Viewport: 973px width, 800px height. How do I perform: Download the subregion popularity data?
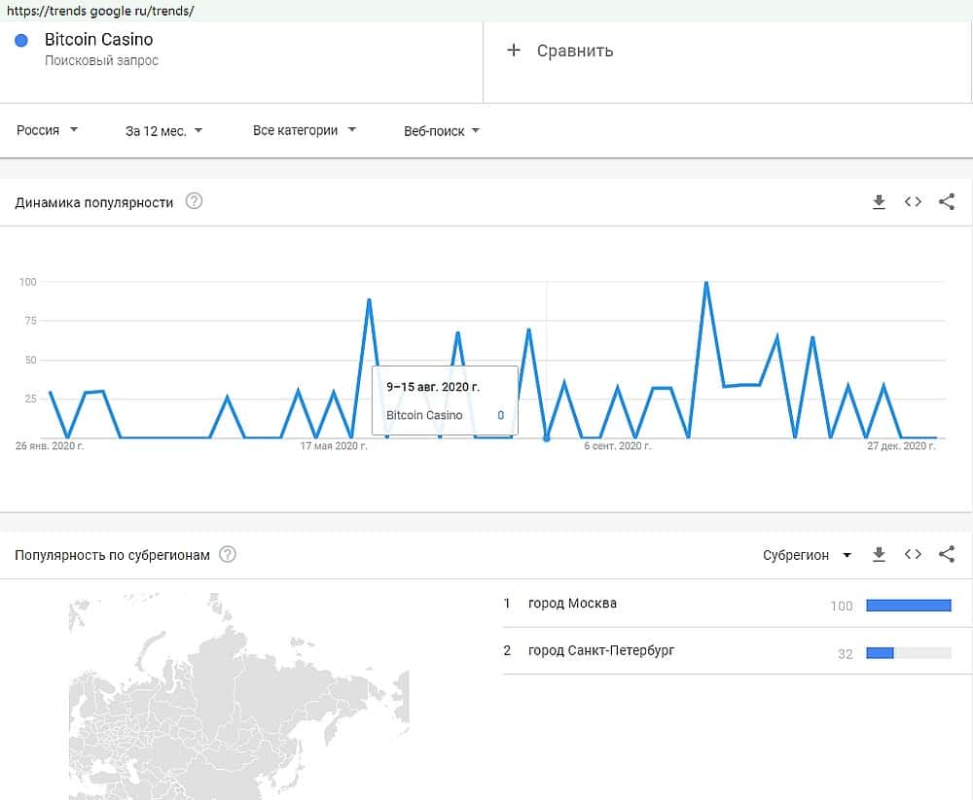(879, 554)
